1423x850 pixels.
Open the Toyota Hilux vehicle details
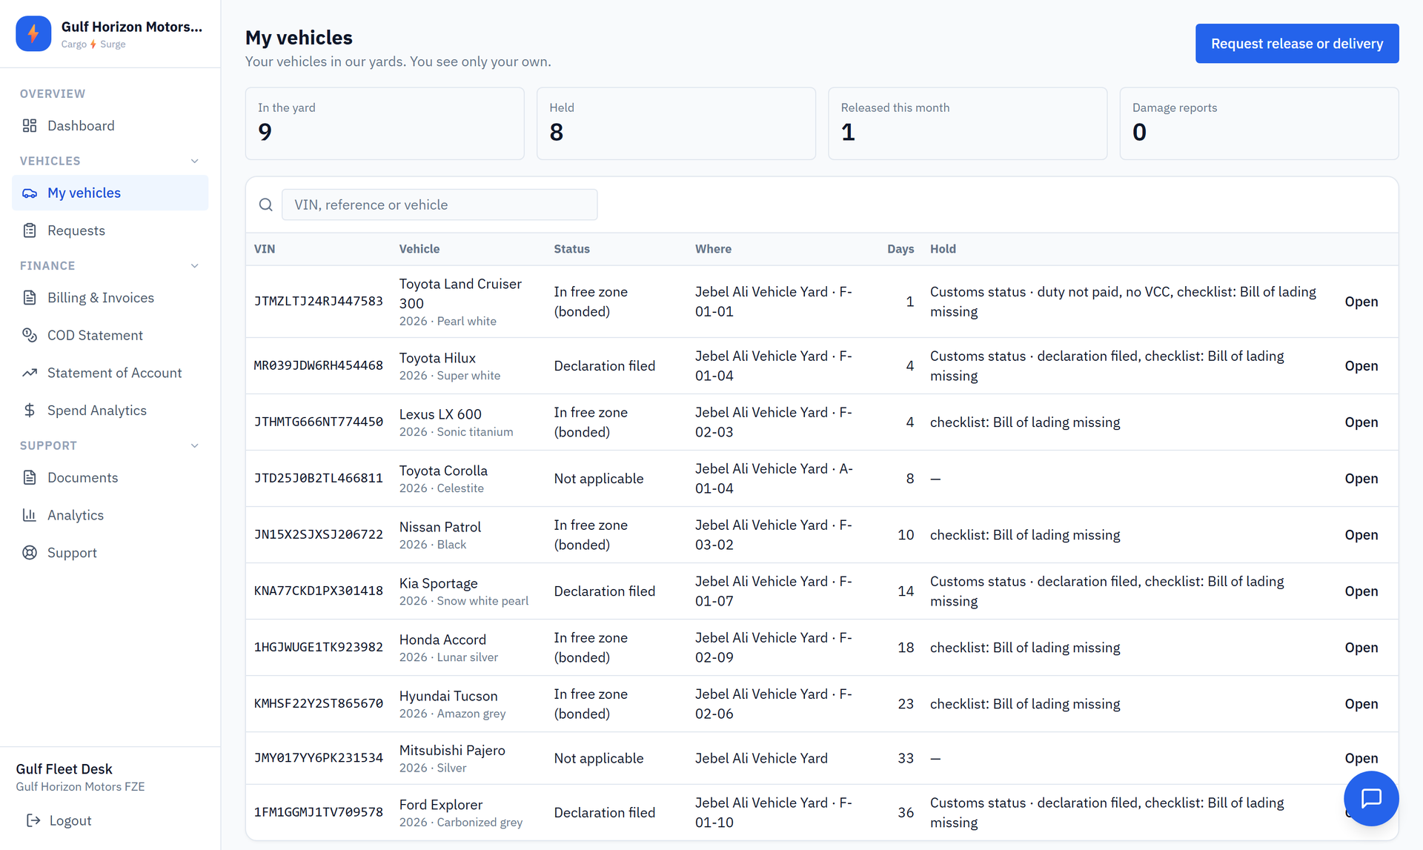point(1361,366)
